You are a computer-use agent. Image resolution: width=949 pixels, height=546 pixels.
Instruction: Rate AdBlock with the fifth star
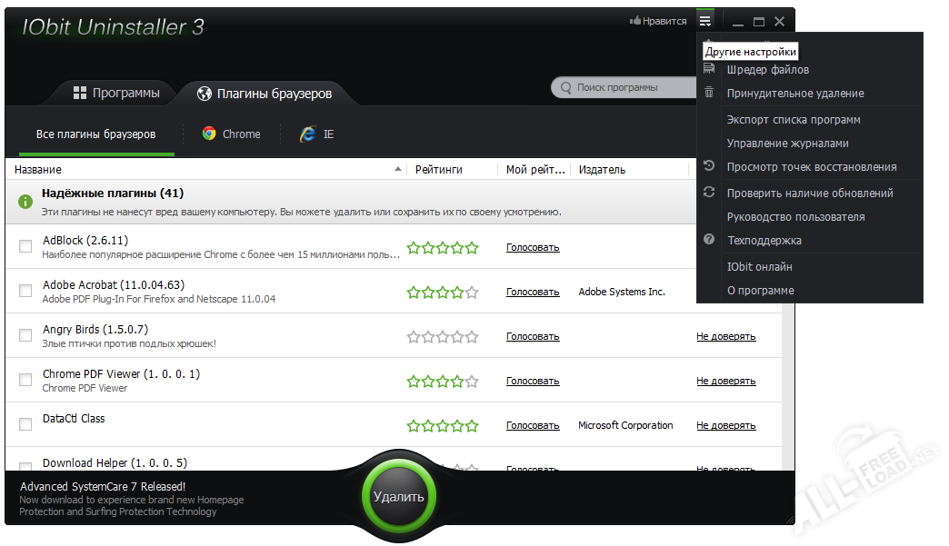[472, 247]
